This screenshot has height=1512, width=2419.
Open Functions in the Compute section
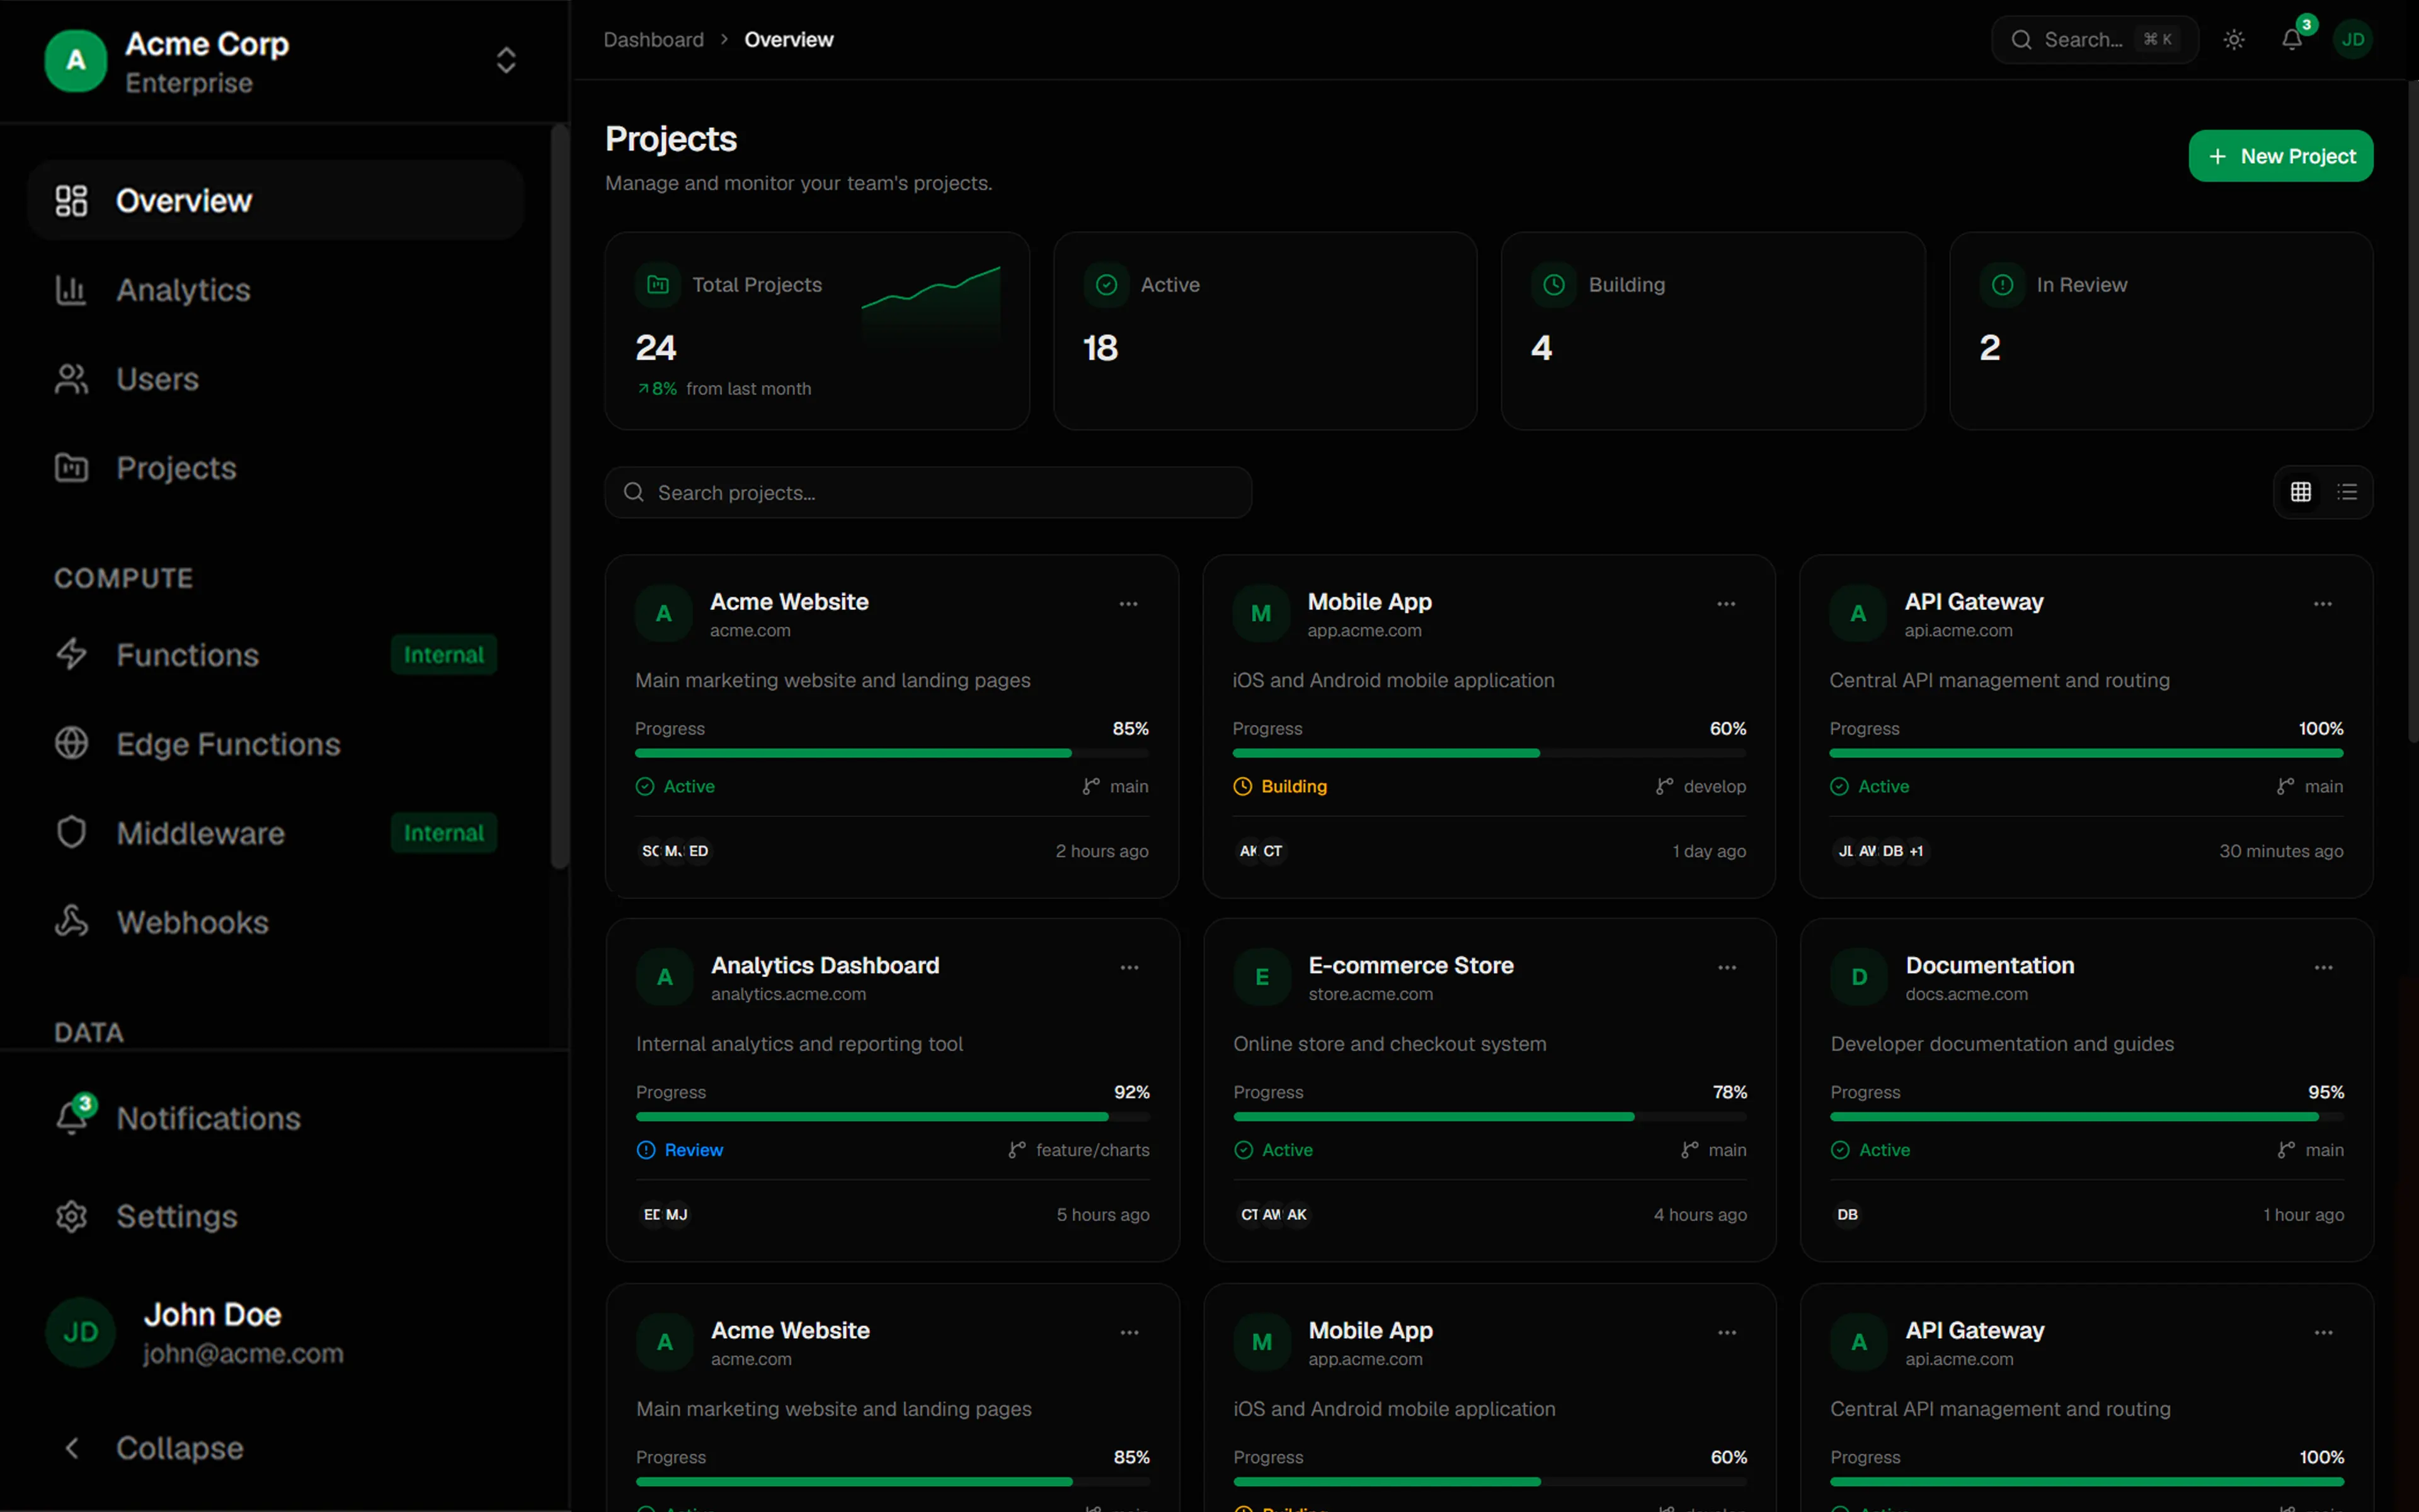276,655
